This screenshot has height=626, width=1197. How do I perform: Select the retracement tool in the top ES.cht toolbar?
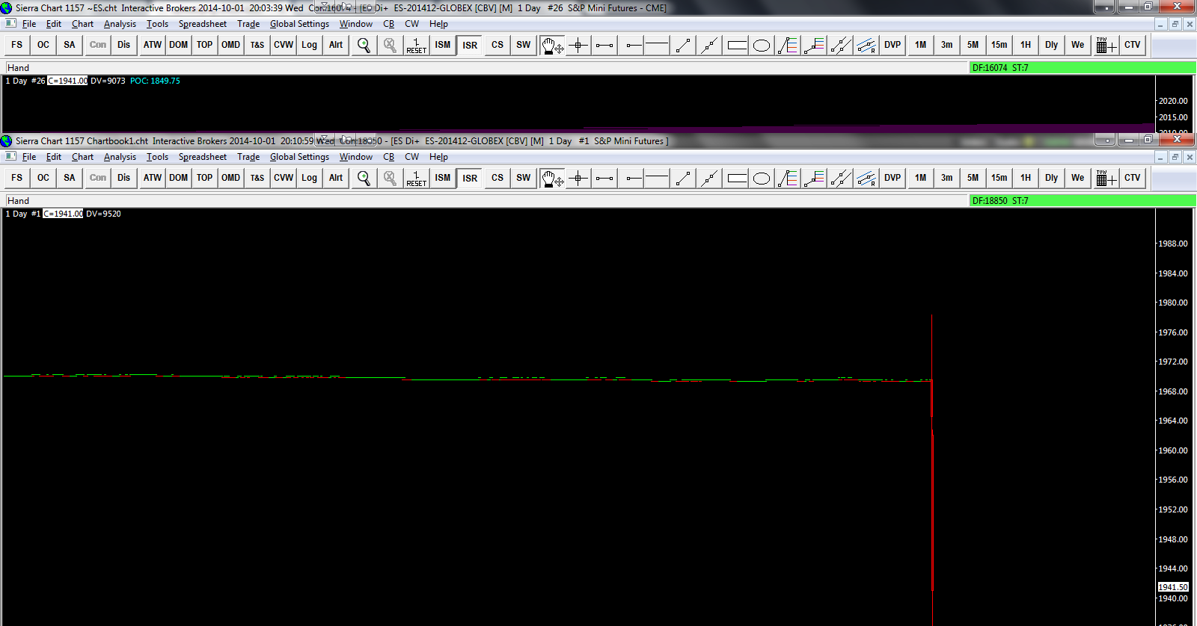click(814, 45)
